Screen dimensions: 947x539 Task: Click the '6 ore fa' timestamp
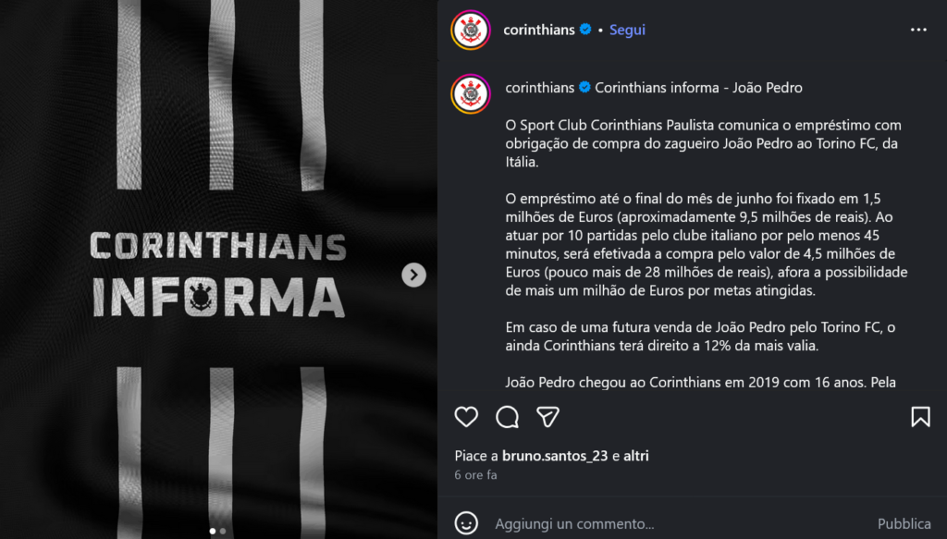(475, 475)
